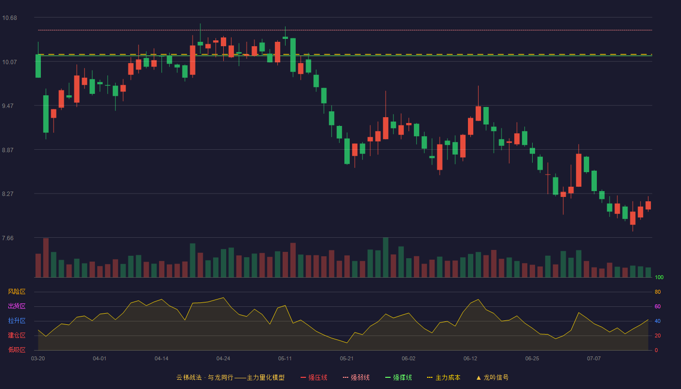
Task: Click the green 100 indicator scale value
Action: point(659,278)
